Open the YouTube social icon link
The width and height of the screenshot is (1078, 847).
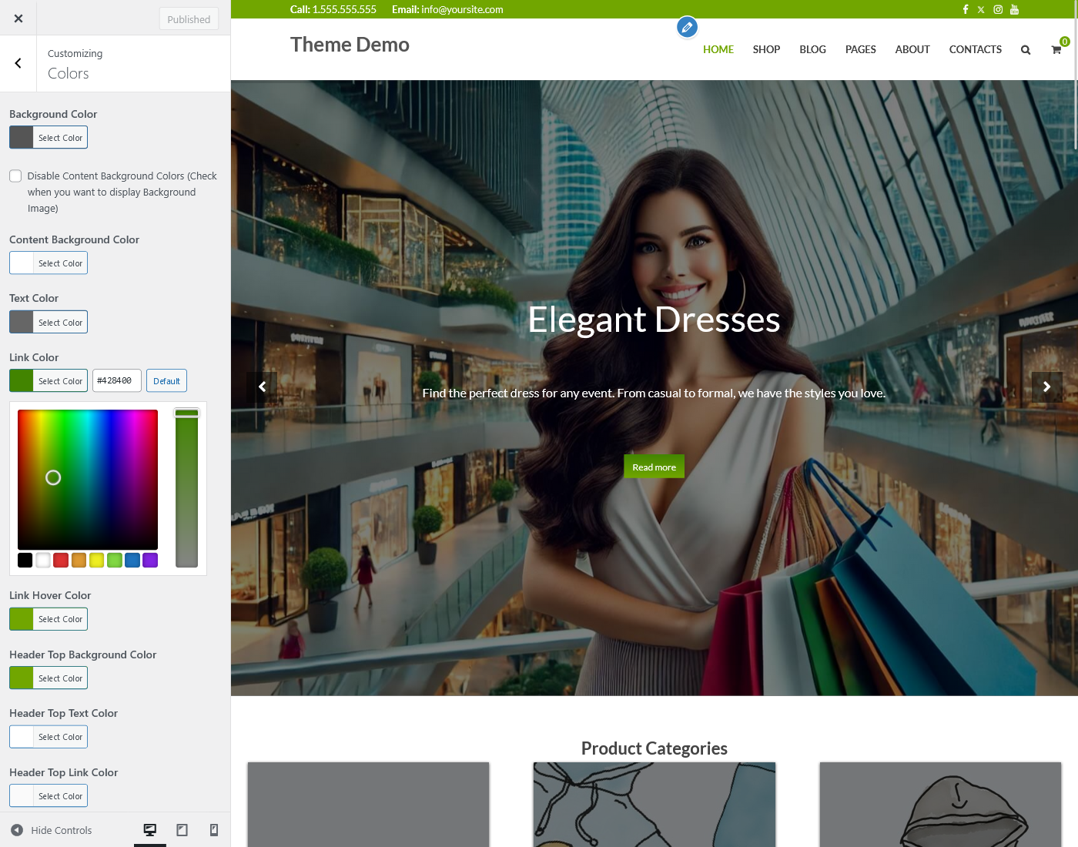pos(1014,9)
